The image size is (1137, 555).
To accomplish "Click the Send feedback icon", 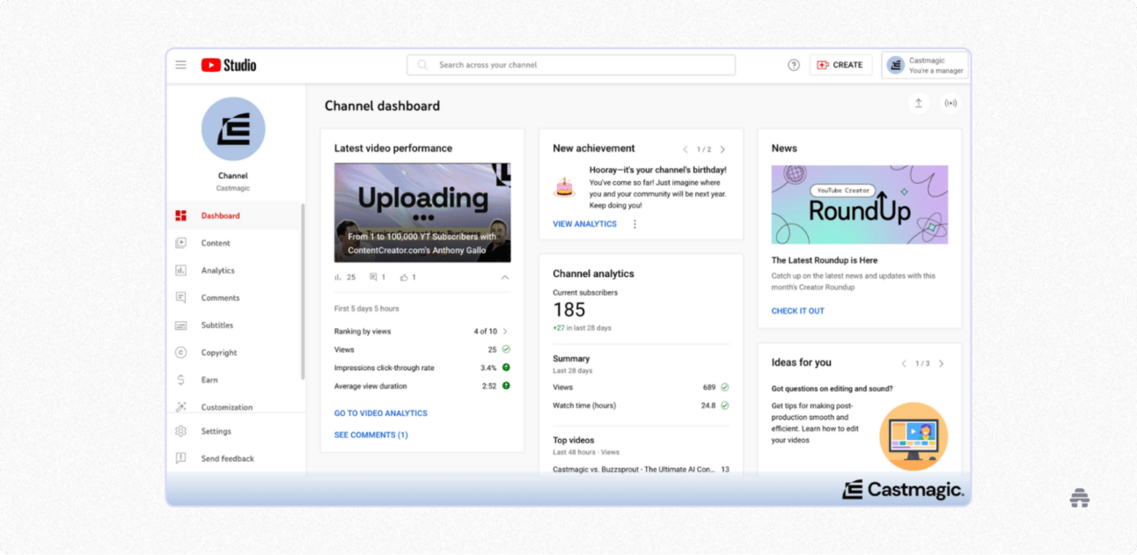I will click(x=180, y=458).
